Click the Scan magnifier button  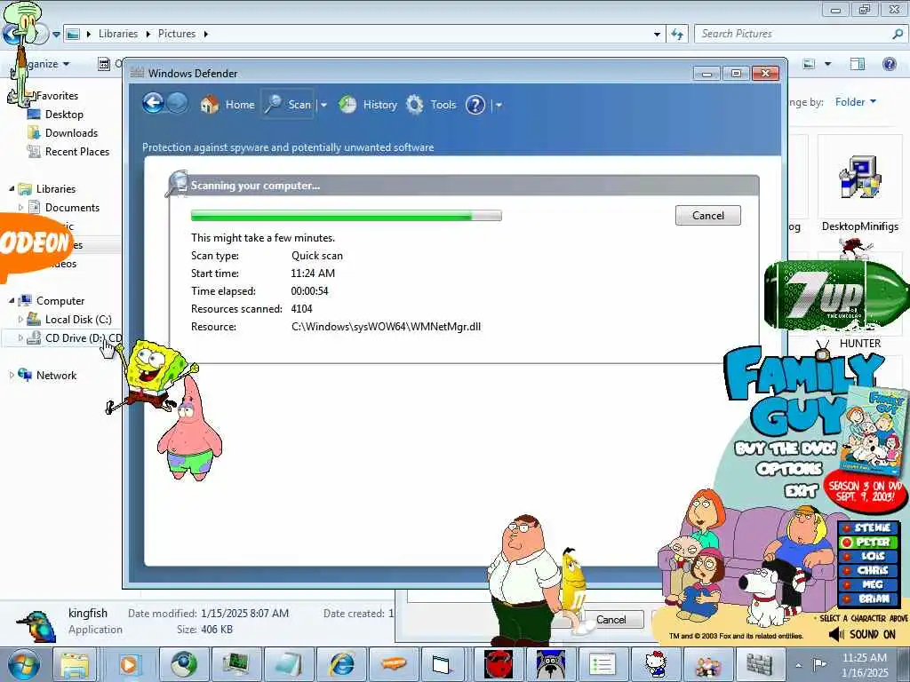[x=288, y=105]
